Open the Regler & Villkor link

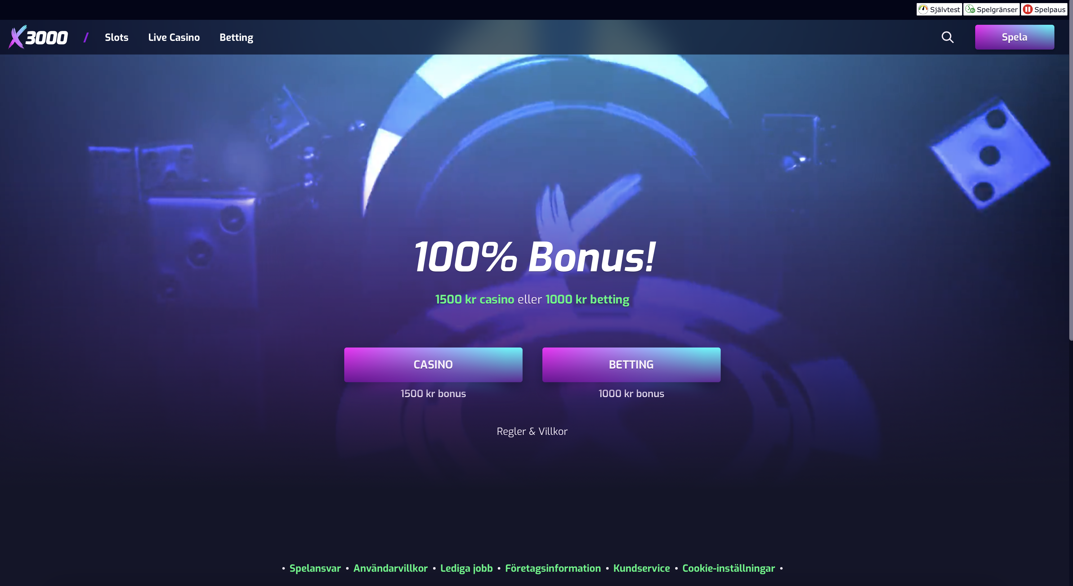[532, 431]
